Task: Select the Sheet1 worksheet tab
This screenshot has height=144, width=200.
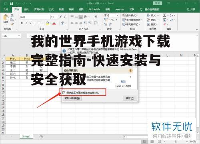Action: (26, 136)
